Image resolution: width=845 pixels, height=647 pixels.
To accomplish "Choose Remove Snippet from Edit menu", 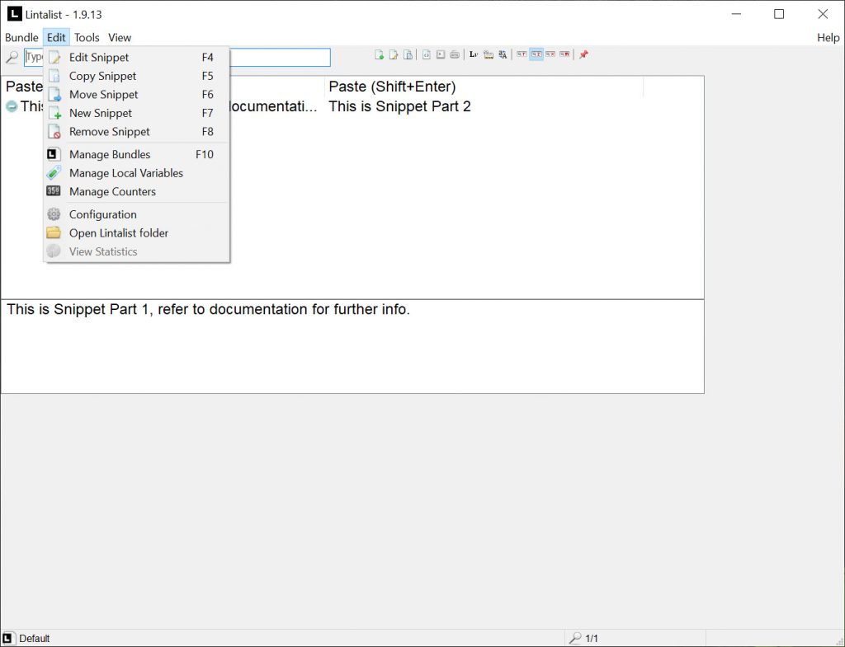I will pyautogui.click(x=136, y=132).
